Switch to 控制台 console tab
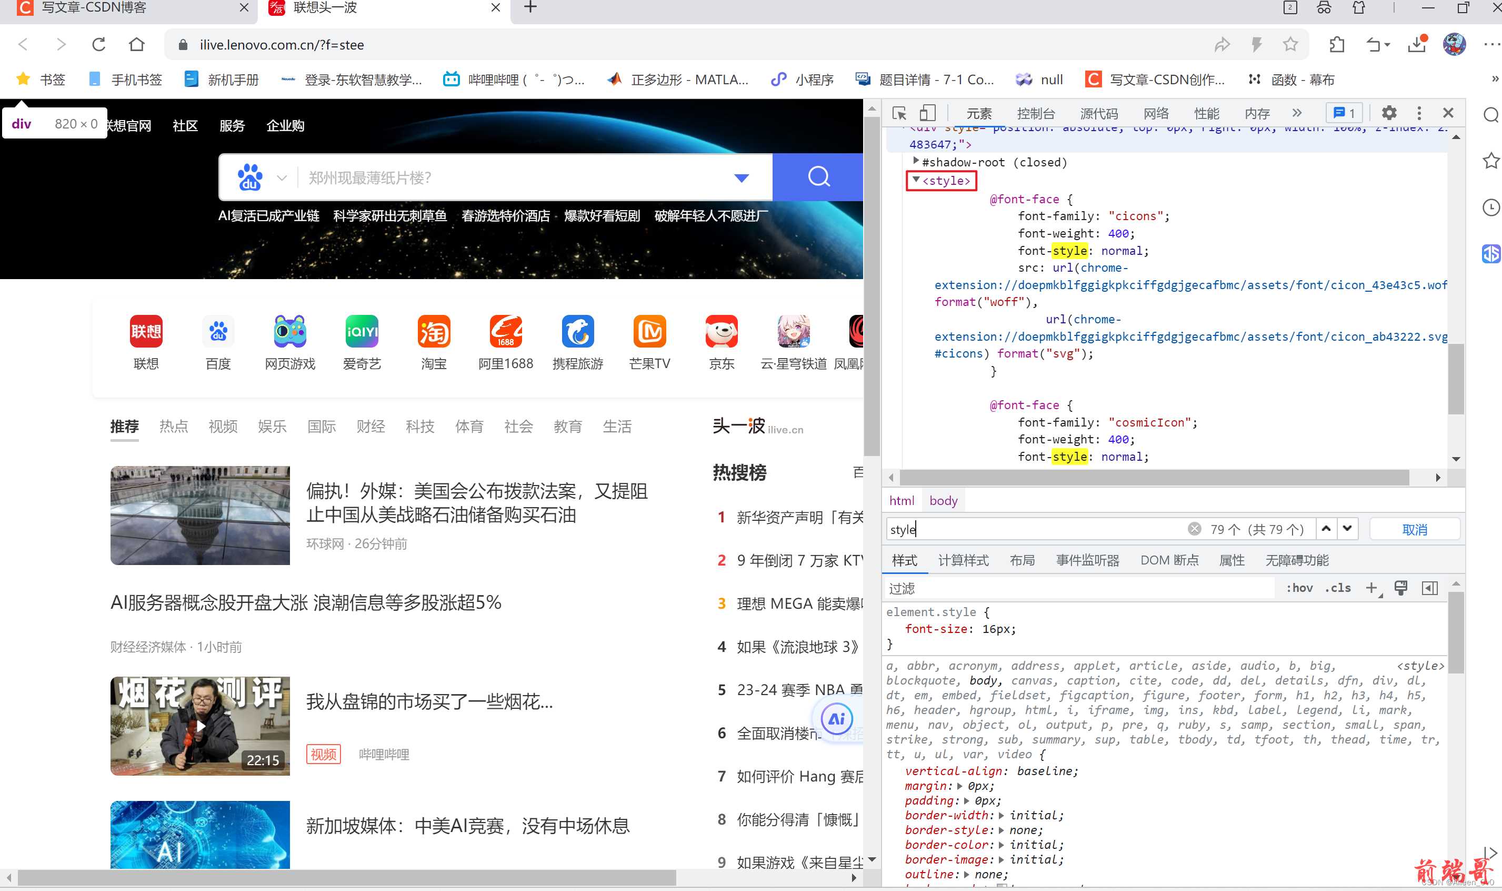This screenshot has height=891, width=1502. (x=1036, y=113)
